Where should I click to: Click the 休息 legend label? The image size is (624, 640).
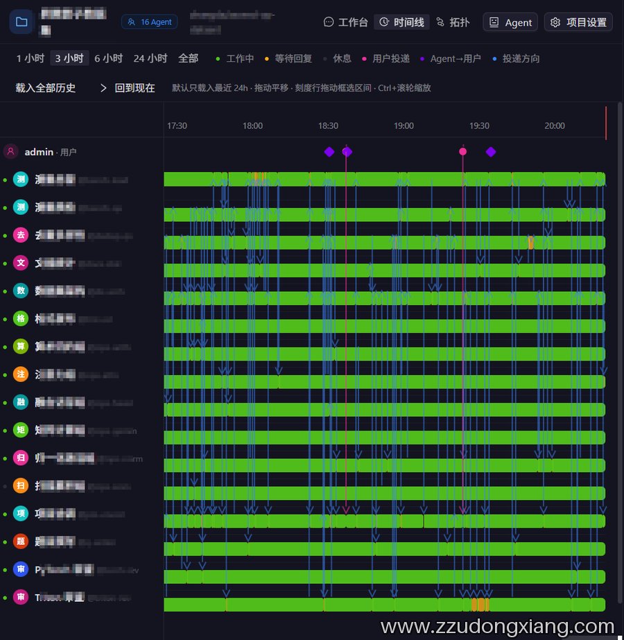click(x=342, y=59)
